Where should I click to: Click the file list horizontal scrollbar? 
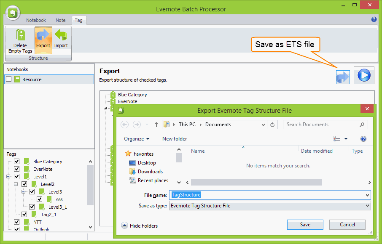[x=256, y=182]
